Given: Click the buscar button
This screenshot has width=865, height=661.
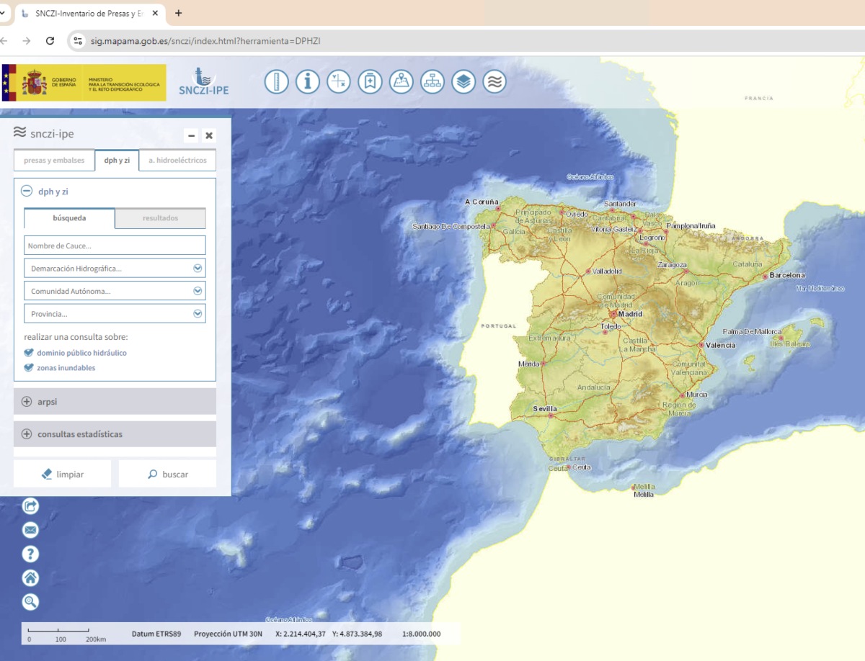Looking at the screenshot, I should point(167,475).
